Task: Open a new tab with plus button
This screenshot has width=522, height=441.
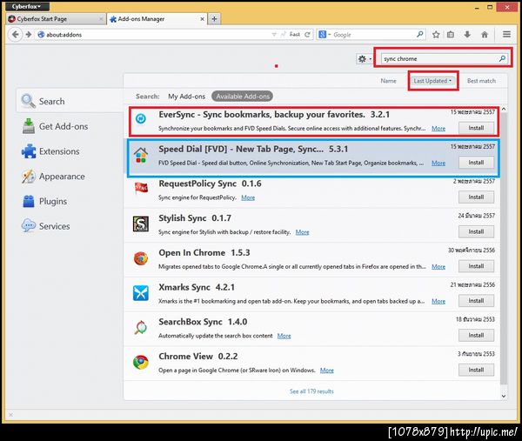Action: pyautogui.click(x=214, y=19)
